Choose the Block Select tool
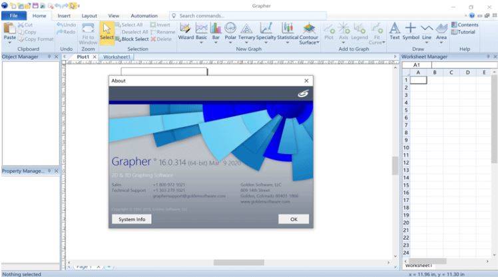Screen dimensions: 498x277 coord(132,39)
